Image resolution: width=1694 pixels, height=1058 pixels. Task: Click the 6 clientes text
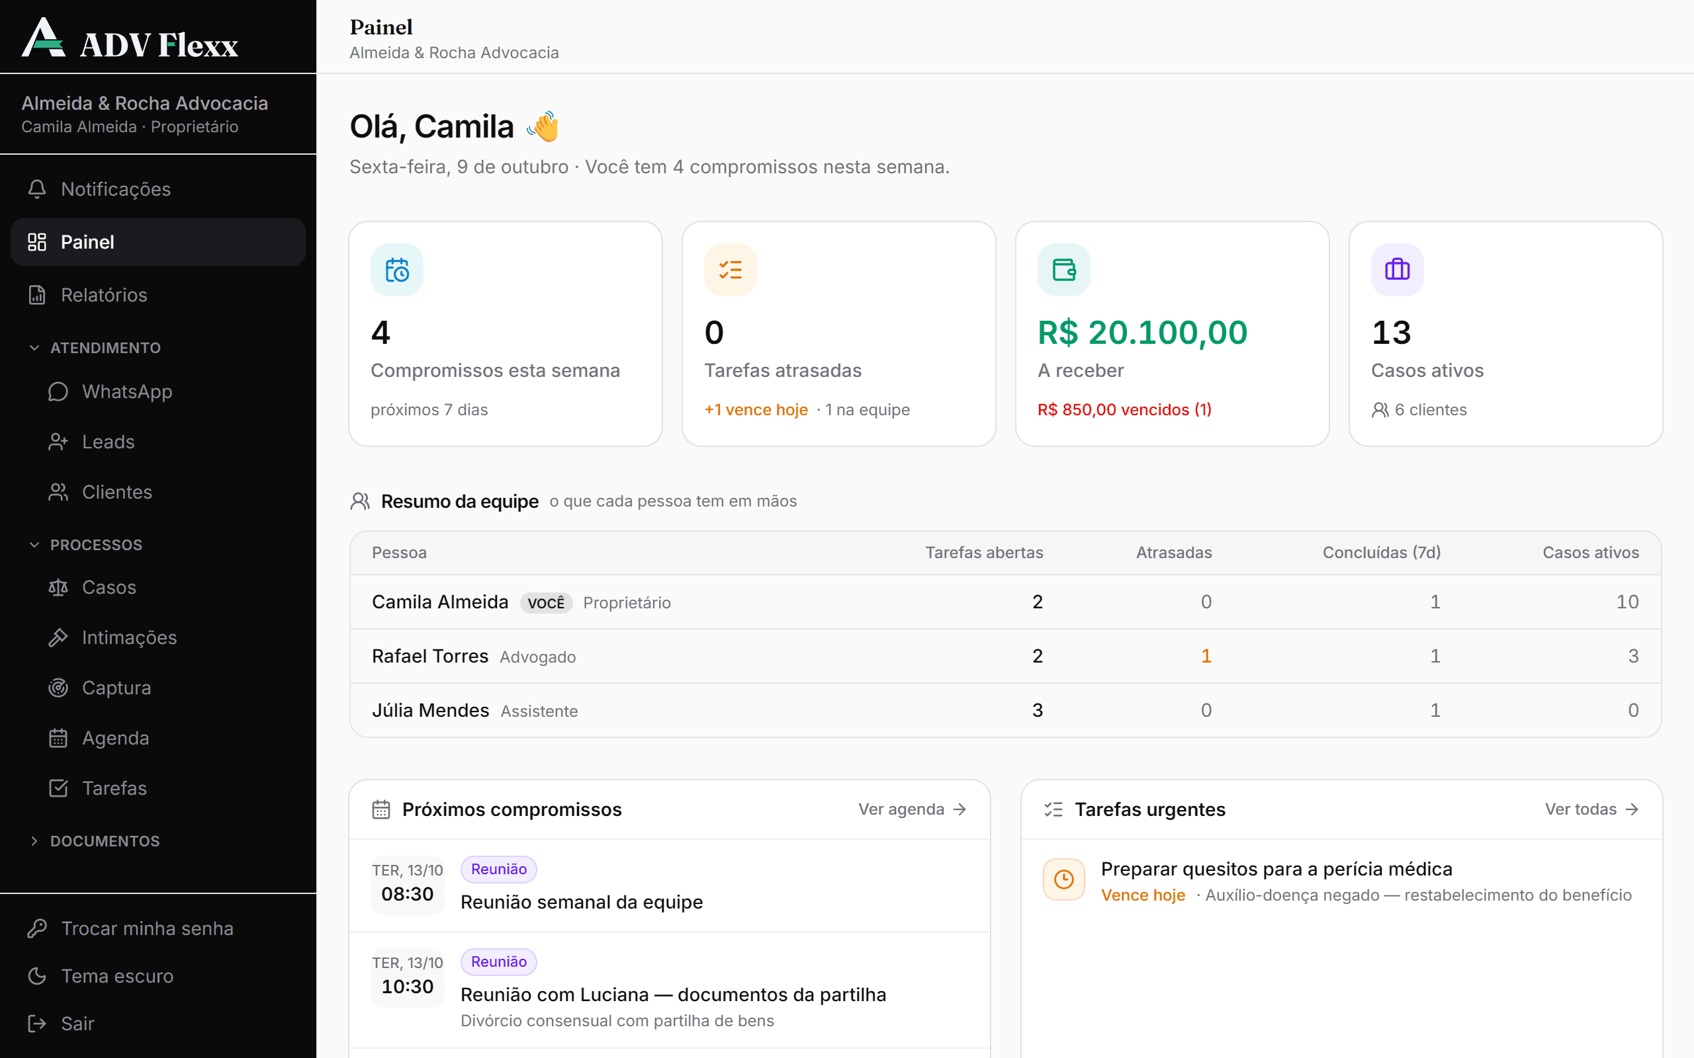coord(1431,410)
